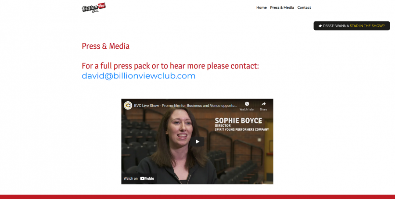Click the channel avatar on the video
Screen dimensions: 395x199
[128, 106]
